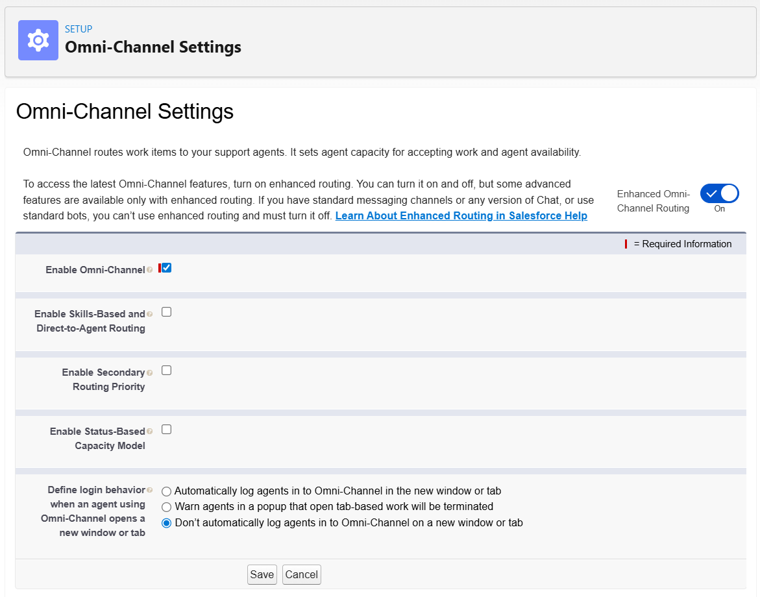
Task: Open help for the login behavior setting
Action: (x=149, y=489)
